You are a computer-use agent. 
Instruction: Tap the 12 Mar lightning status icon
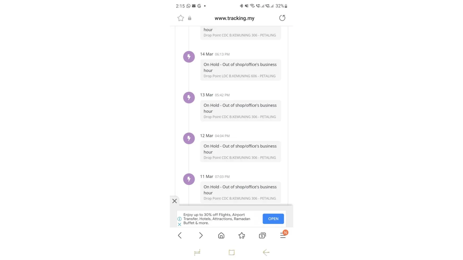[x=189, y=138]
